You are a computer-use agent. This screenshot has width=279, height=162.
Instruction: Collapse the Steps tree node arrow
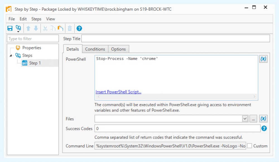click(x=11, y=55)
